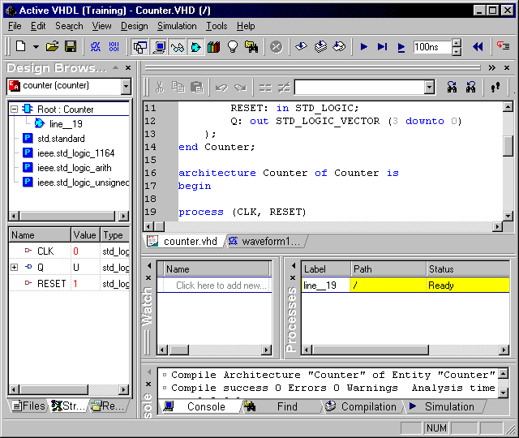Increase the 100ns simulation step spinner
The image size is (519, 438).
[457, 44]
